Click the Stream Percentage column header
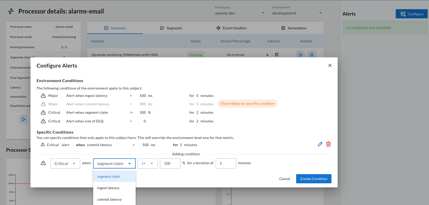The height and width of the screenshot is (205, 429). click(235, 41)
